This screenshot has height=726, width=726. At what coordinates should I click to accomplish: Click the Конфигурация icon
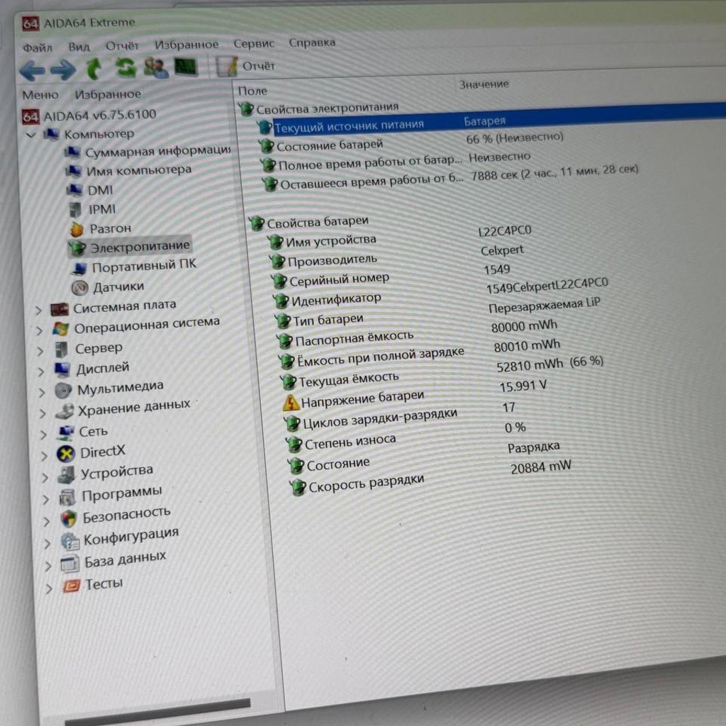click(70, 541)
